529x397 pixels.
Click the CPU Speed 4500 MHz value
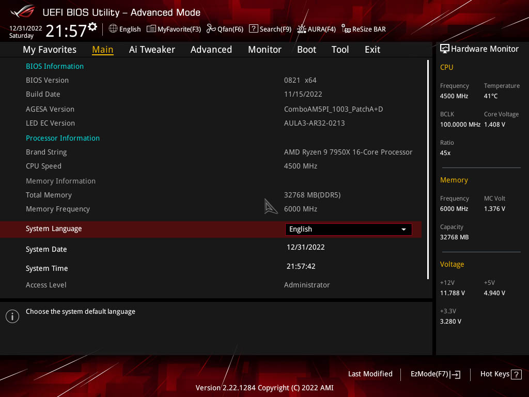301,166
